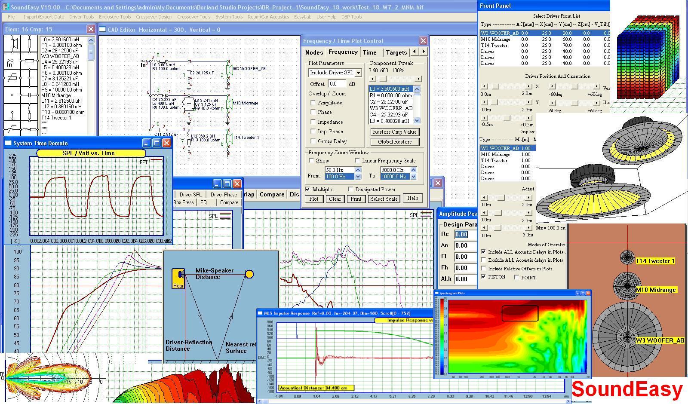
Task: Click Restore Cmp Value button
Action: pyautogui.click(x=395, y=132)
